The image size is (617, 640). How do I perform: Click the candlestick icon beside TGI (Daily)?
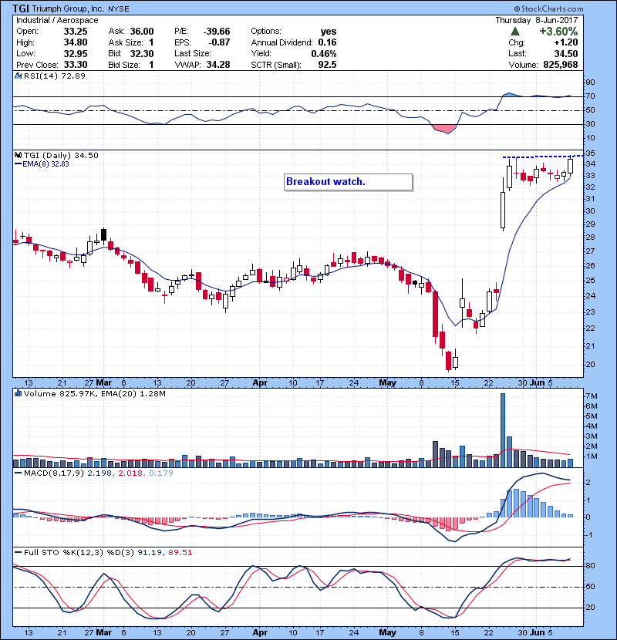click(18, 155)
